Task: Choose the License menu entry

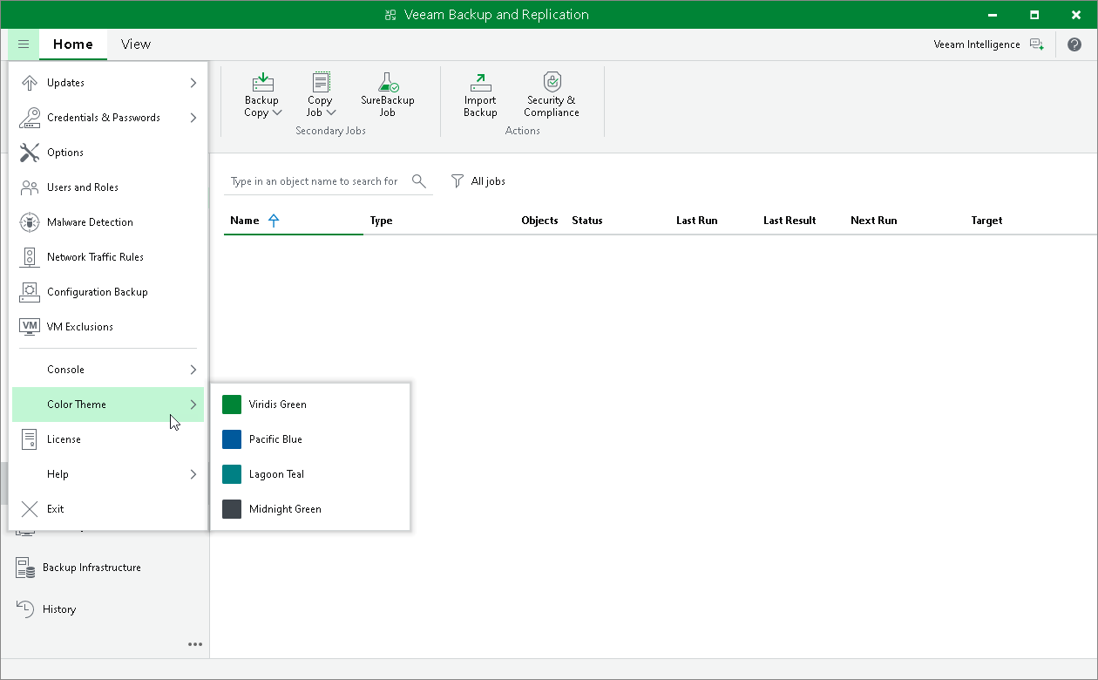Action: click(108, 439)
